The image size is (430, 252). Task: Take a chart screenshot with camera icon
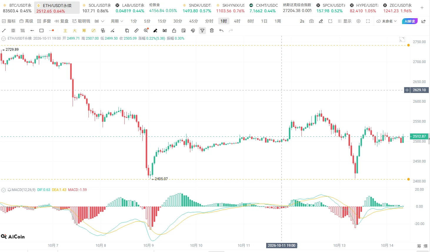pos(311,21)
